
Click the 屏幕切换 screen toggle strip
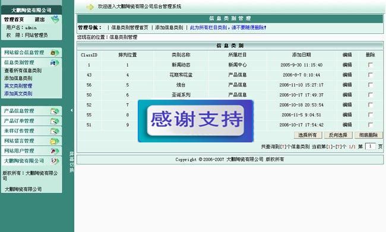[72, 162]
